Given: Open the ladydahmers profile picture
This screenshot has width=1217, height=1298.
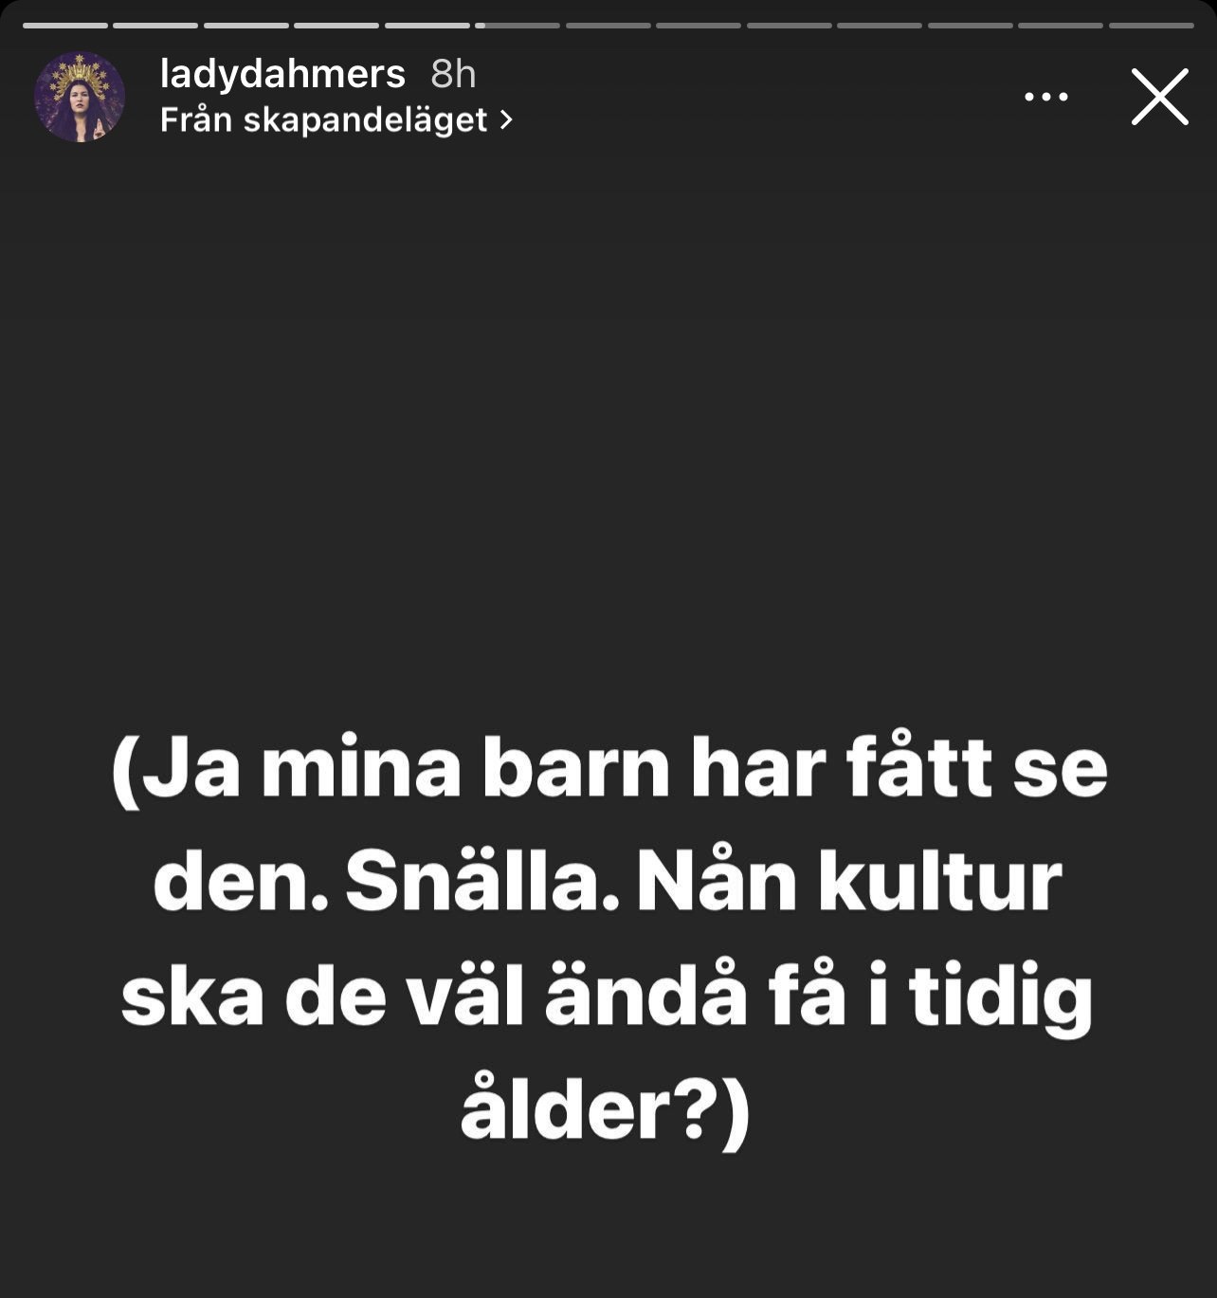Looking at the screenshot, I should coord(80,98).
